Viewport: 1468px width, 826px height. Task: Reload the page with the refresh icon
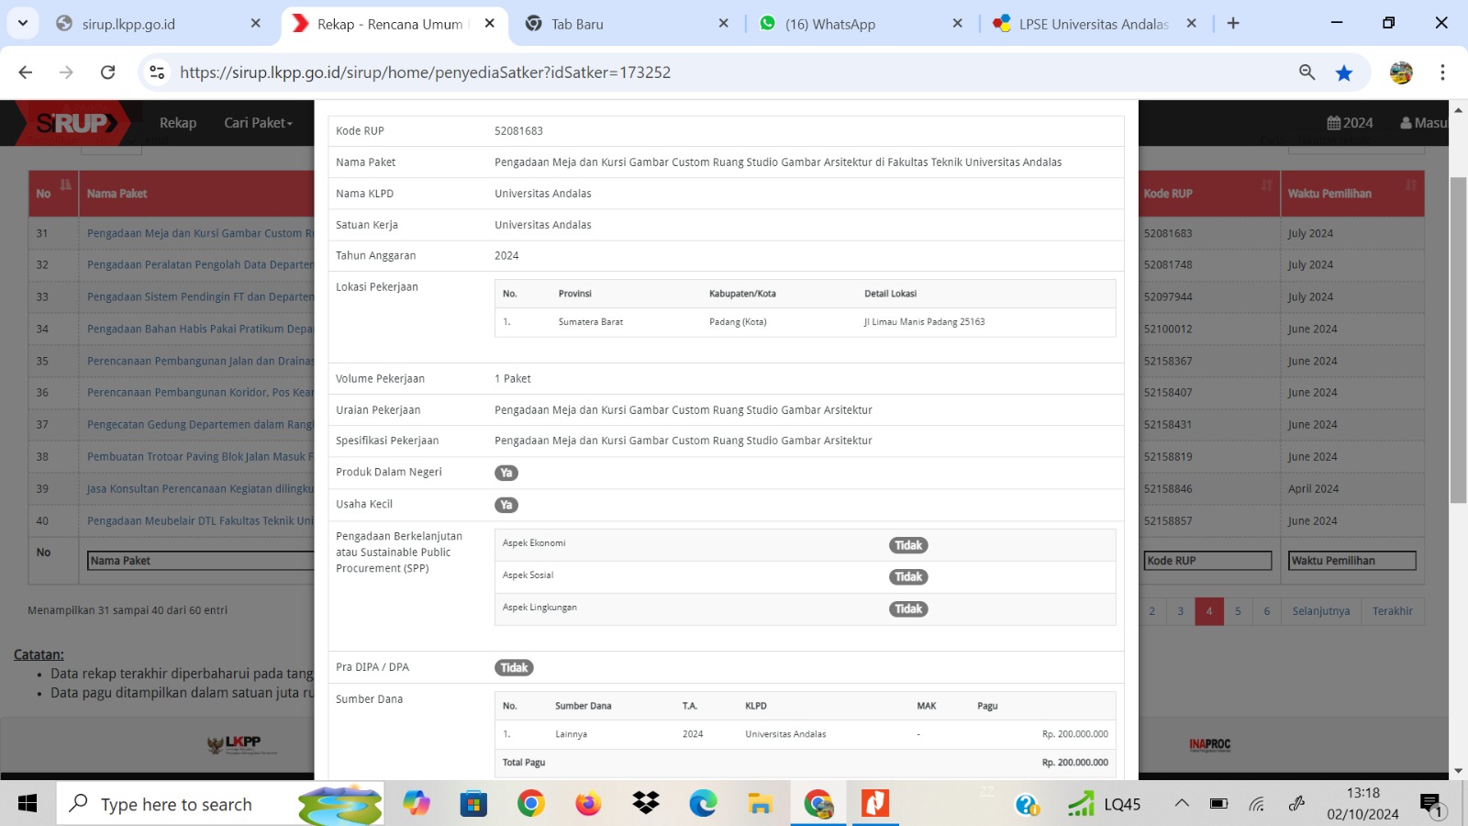tap(107, 73)
